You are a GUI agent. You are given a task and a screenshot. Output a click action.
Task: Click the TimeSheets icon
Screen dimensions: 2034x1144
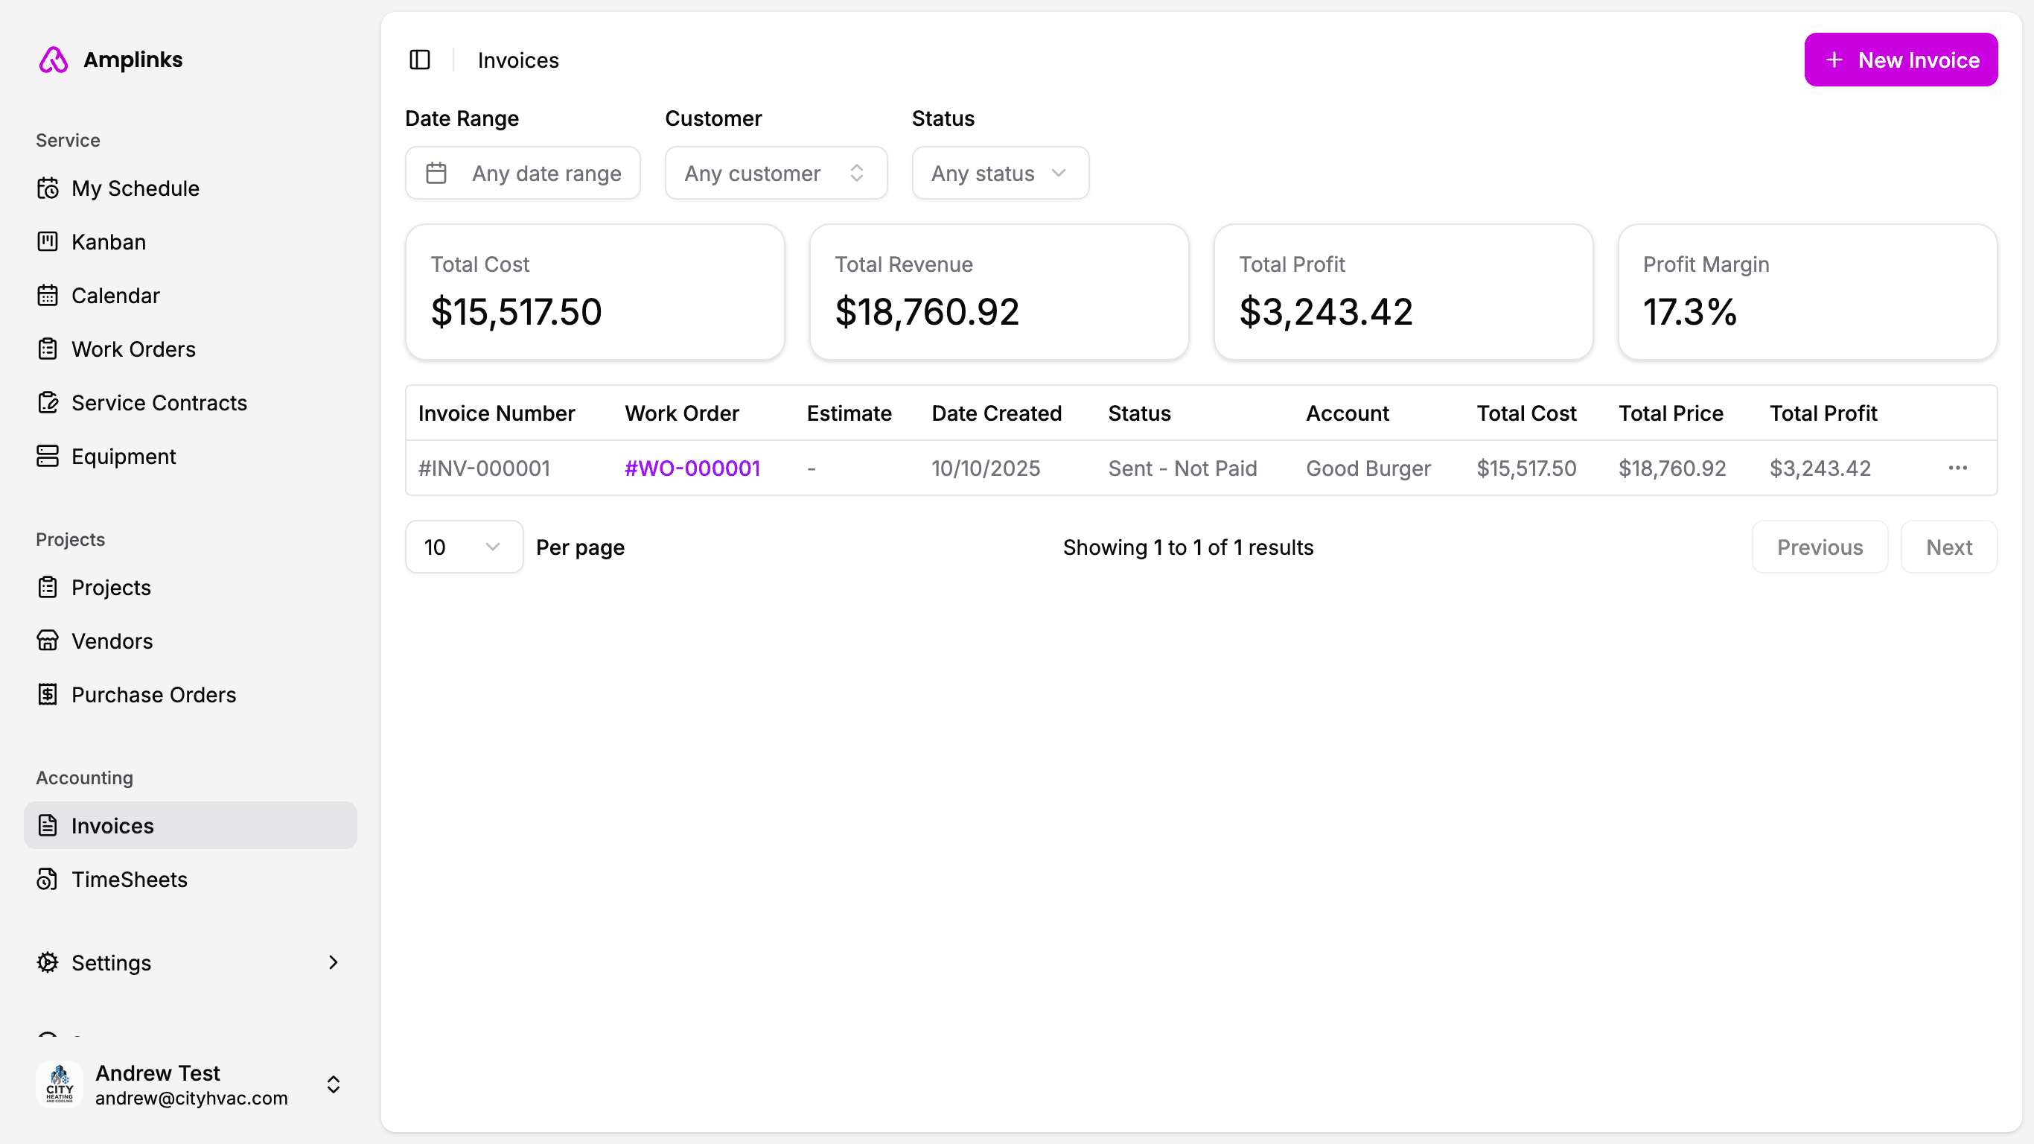[48, 880]
